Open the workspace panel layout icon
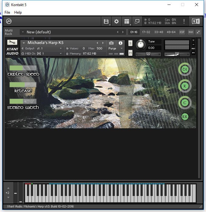 pos(127,21)
